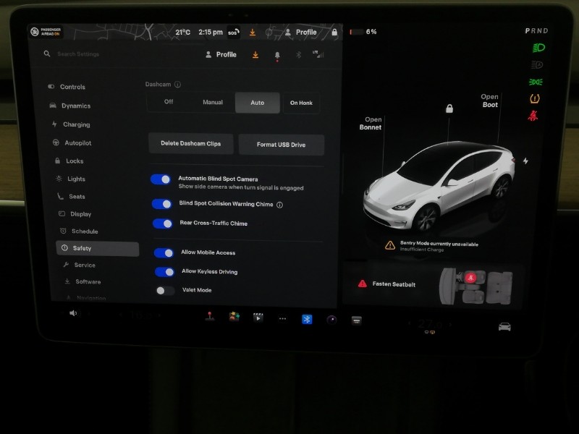Go to Display settings
Screen dimensions: 579x434
75,214
